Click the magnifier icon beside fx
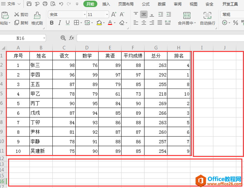Image resolution: width=244 pixels, height=189 pixels. coord(63,38)
